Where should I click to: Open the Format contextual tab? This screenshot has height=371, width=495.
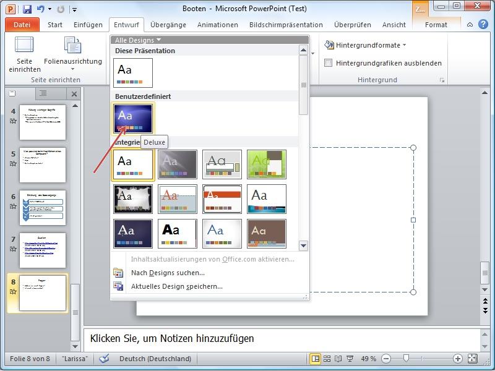(436, 25)
